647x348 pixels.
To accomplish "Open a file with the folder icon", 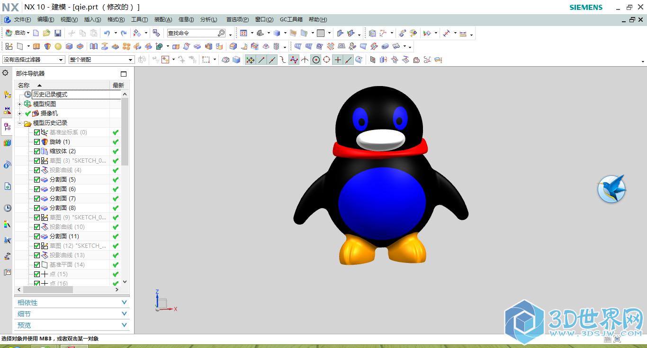I will tap(46, 33).
